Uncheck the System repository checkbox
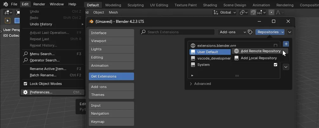This screenshot has width=319, height=128. click(276, 65)
